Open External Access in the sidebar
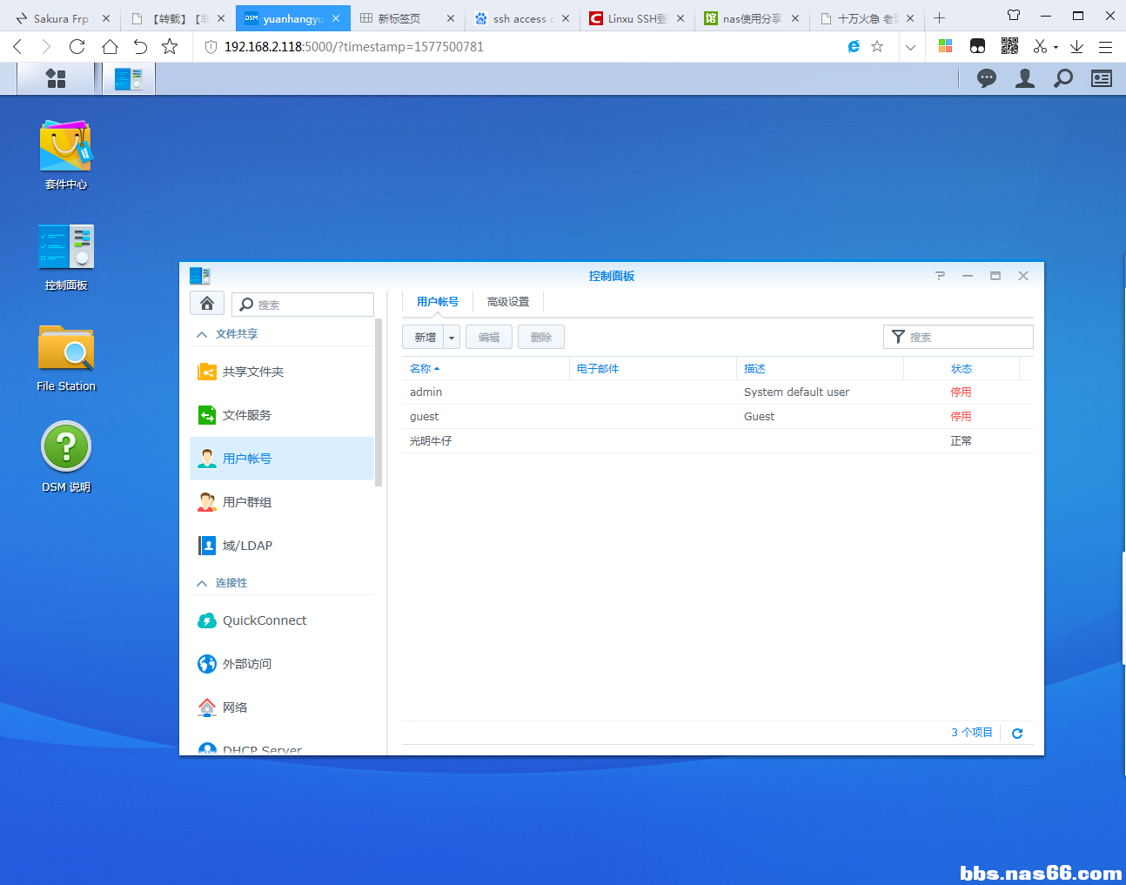The height and width of the screenshot is (885, 1126). pos(282,664)
